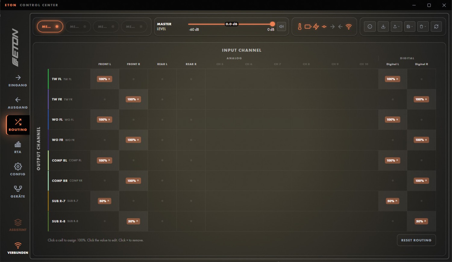Viewport: 452px width, 262px height.
Task: Assign TW FL to Rear L cell
Action: pos(162,79)
